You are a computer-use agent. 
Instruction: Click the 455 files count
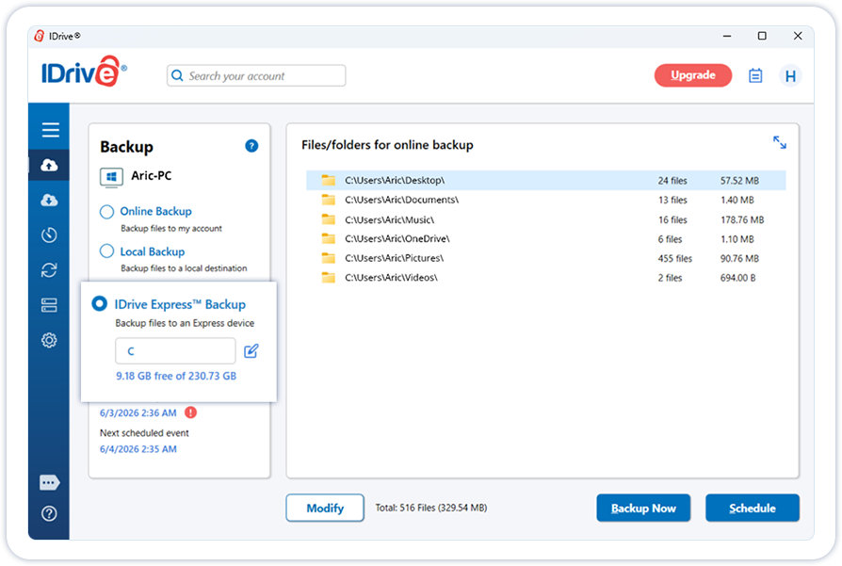pos(675,258)
